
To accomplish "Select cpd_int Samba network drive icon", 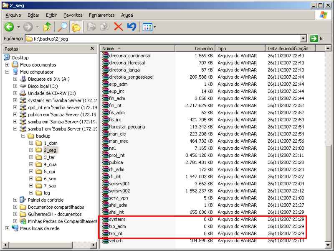I will pyautogui.click(x=23, y=108).
